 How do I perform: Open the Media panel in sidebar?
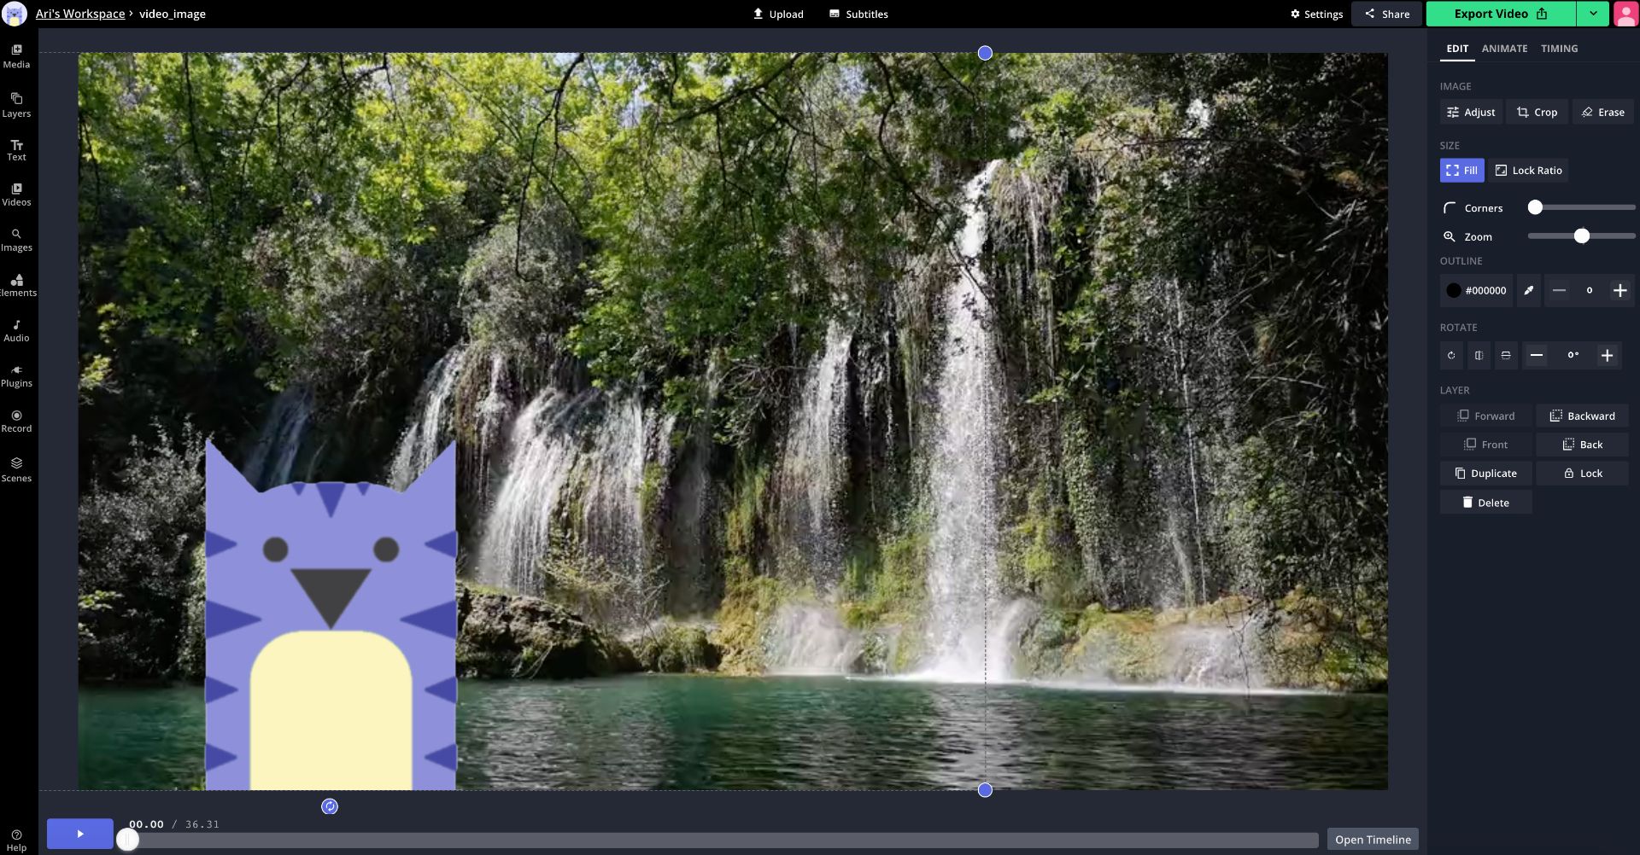pyautogui.click(x=16, y=56)
